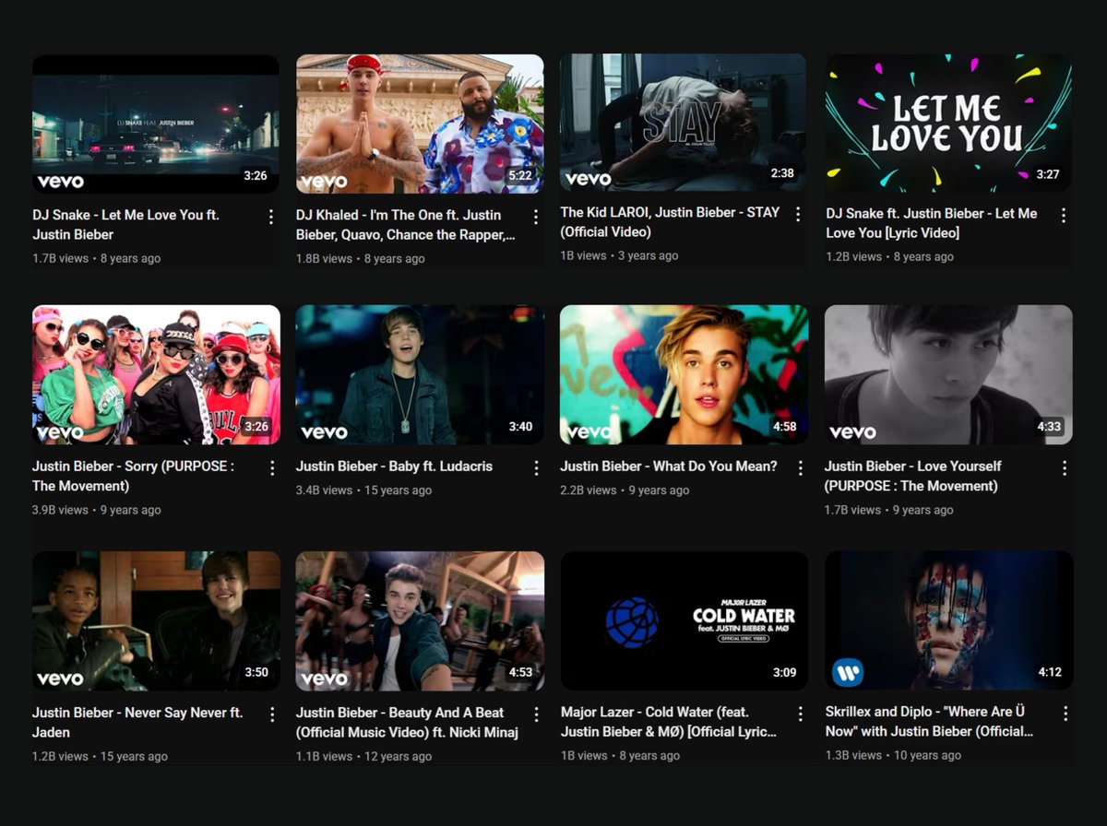Screen dimensions: 1107x826
Task: Open more options for What Do You Mean?
Action: 800,467
